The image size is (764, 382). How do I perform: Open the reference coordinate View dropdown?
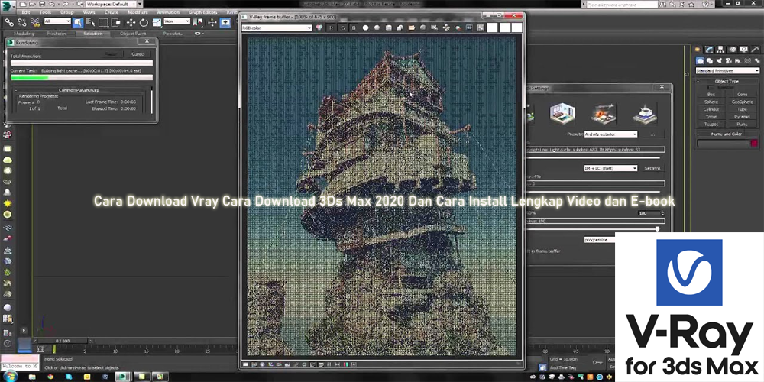coord(176,21)
